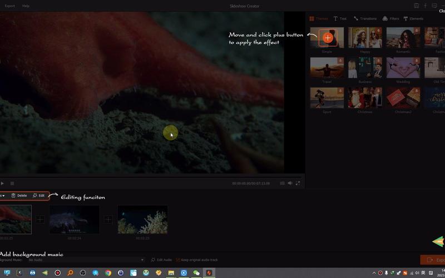Enter fullscreen preview

(298, 183)
